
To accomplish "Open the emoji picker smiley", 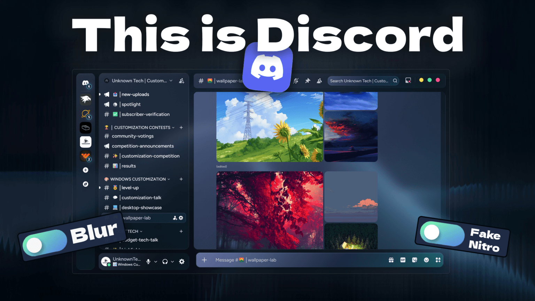I will pos(426,260).
